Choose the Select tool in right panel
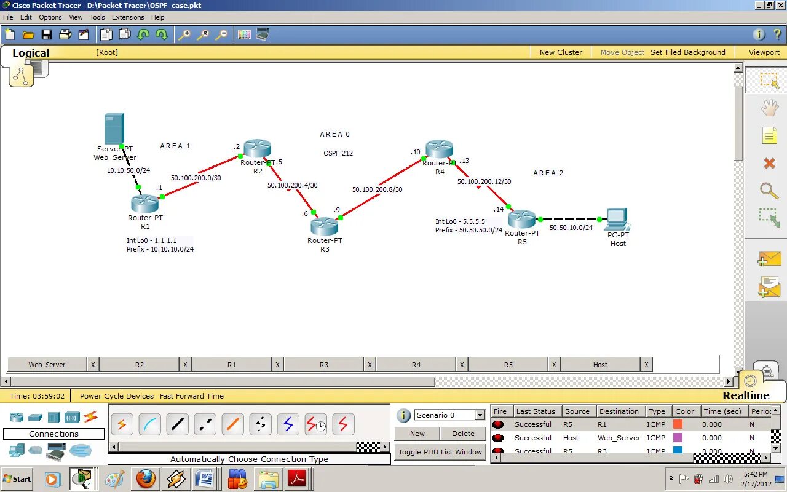This screenshot has width=787, height=492. [x=769, y=81]
